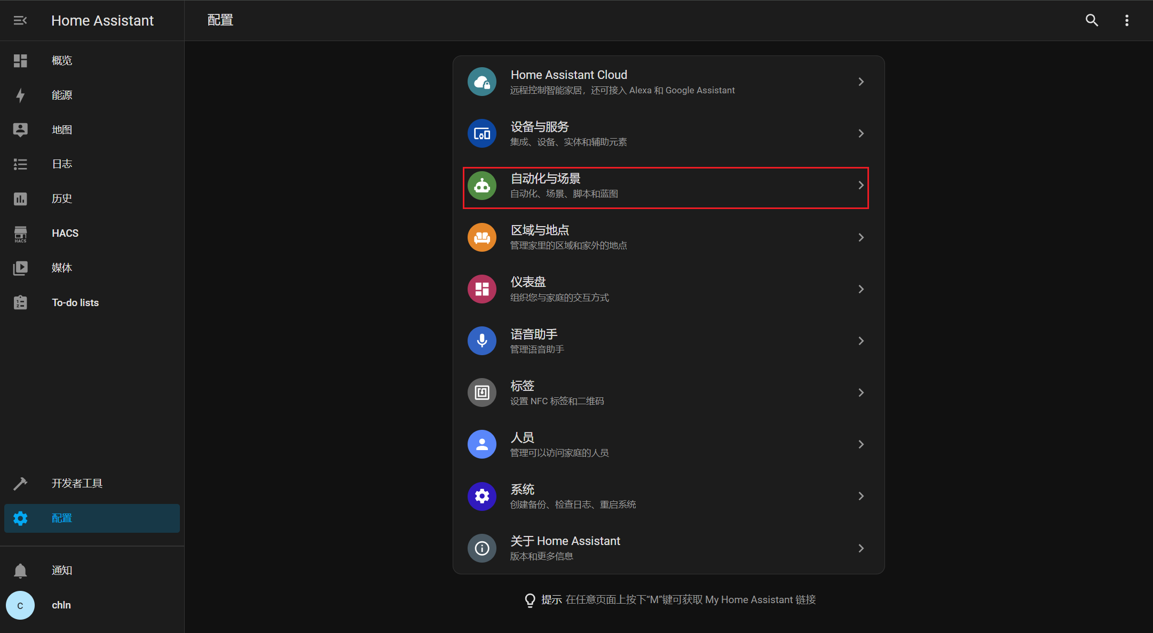
Task: Click the 标签 NFC tag icon
Action: (482, 392)
